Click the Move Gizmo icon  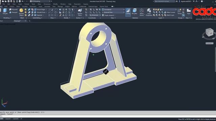pyautogui.click(x=142, y=12)
